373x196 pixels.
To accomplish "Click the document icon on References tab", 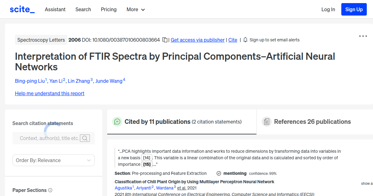I will (x=267, y=121).
